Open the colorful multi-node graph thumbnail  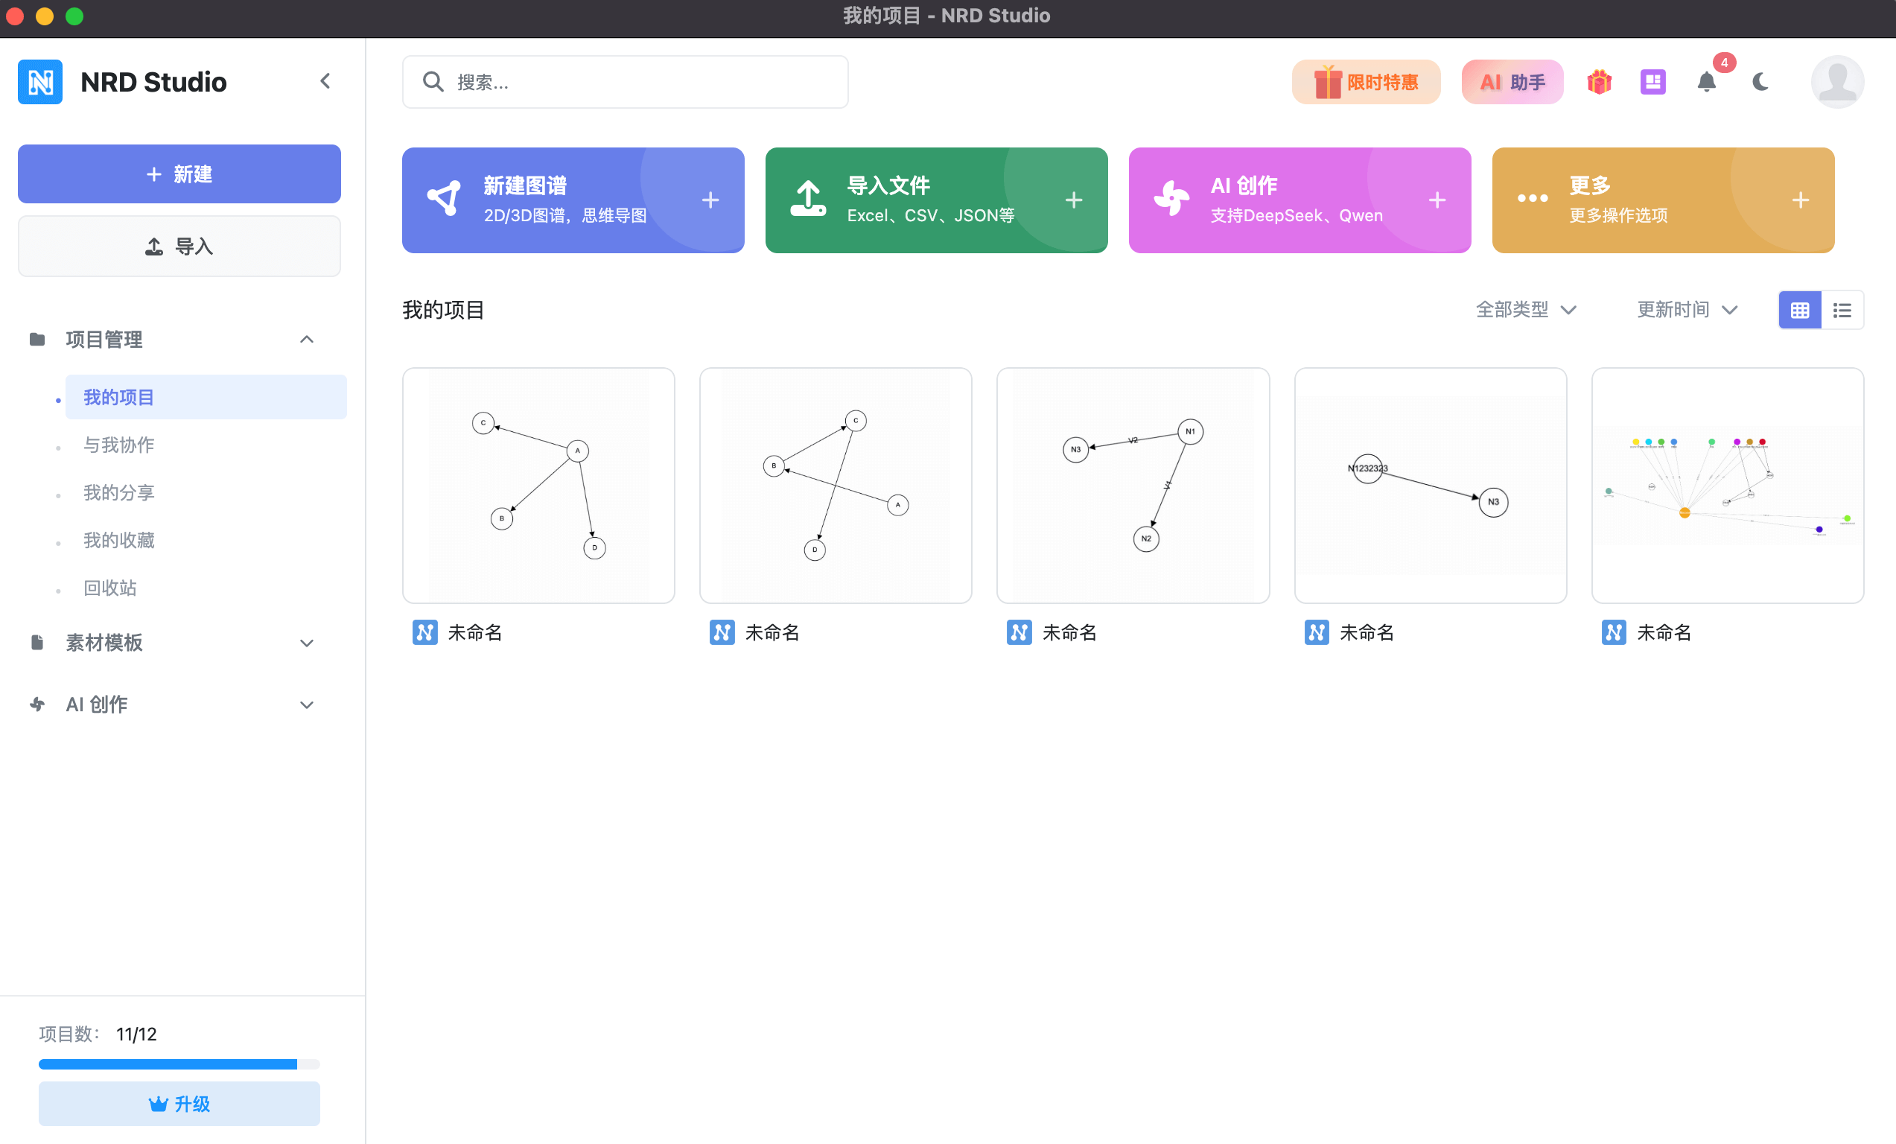[1727, 486]
